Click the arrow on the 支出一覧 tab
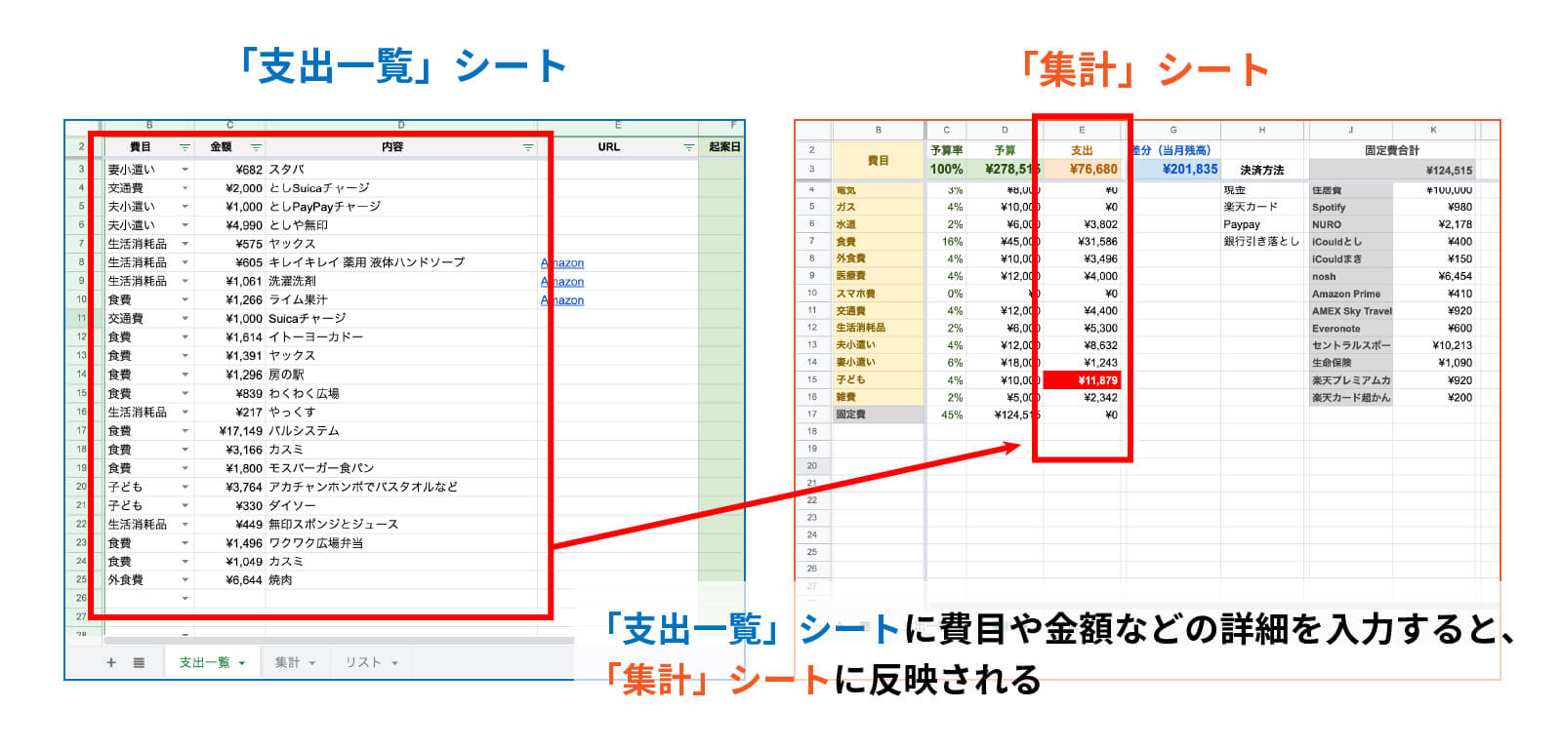The height and width of the screenshot is (750, 1562). (242, 663)
